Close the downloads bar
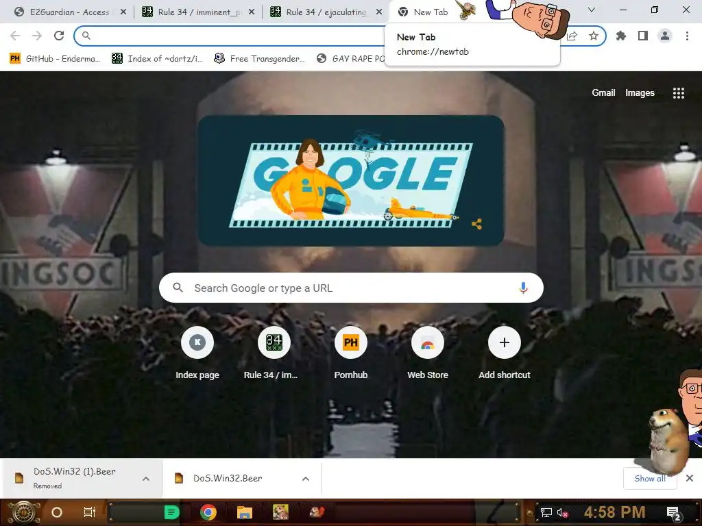The height and width of the screenshot is (526, 702). coord(690,478)
